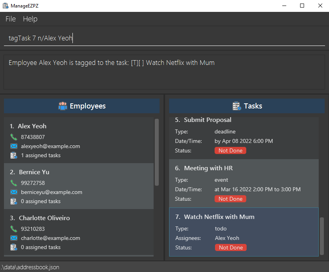Click the email icon beside charlotte@example.com
The height and width of the screenshot is (272, 329).
[14, 238]
